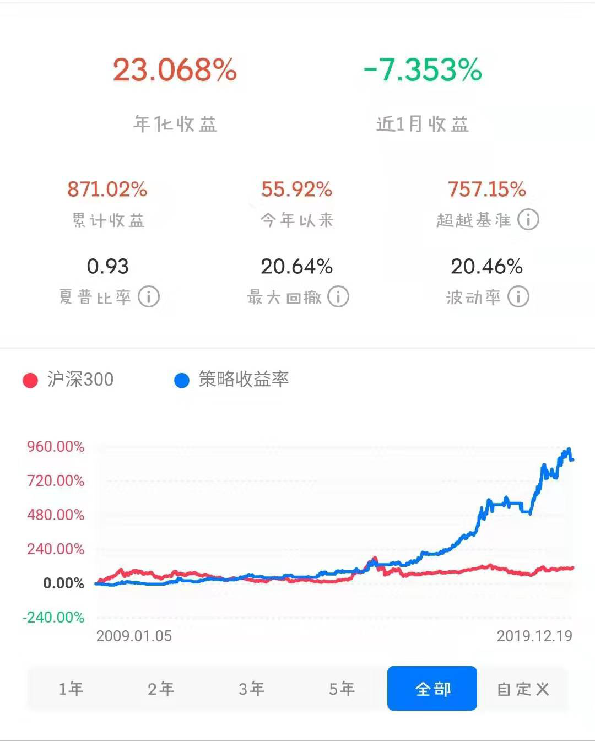Open 自定义 custom date range
595x741 pixels.
[x=523, y=689]
